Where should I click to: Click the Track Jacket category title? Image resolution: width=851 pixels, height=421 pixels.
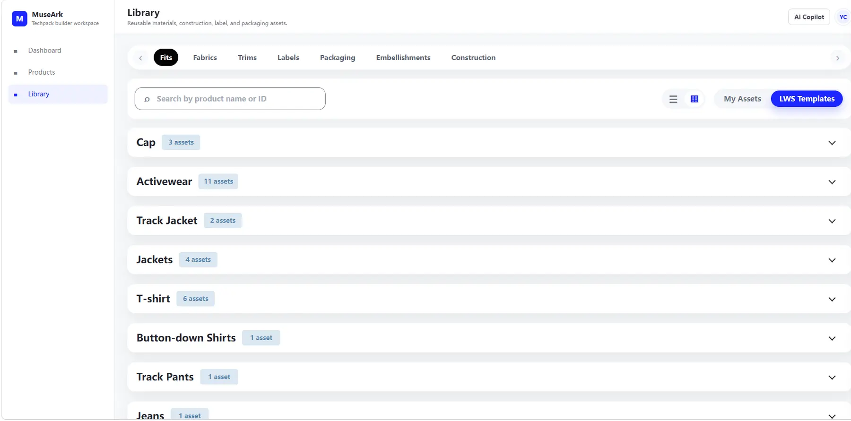[167, 221]
